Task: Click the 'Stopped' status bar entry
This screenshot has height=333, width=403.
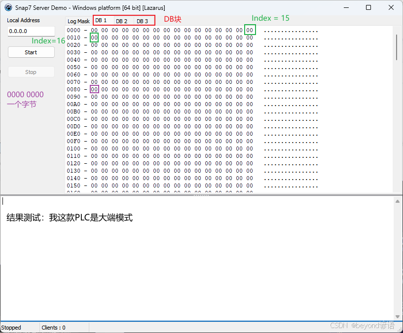Action: (x=11, y=328)
